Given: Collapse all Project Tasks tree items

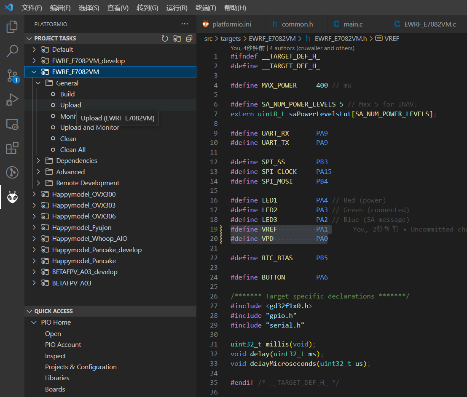Looking at the screenshot, I should 189,39.
